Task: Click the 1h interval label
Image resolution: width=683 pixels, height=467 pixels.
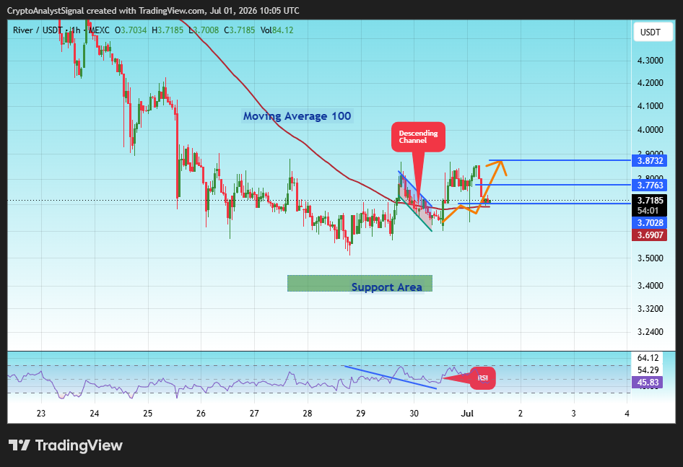Action: tap(76, 30)
